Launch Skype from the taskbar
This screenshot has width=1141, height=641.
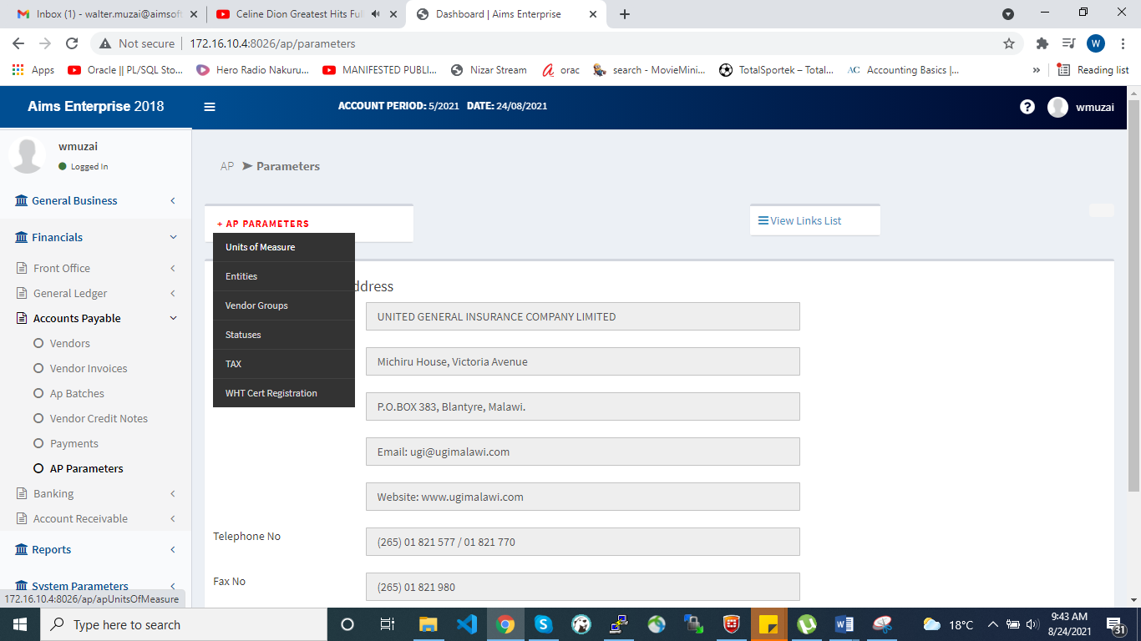[544, 624]
